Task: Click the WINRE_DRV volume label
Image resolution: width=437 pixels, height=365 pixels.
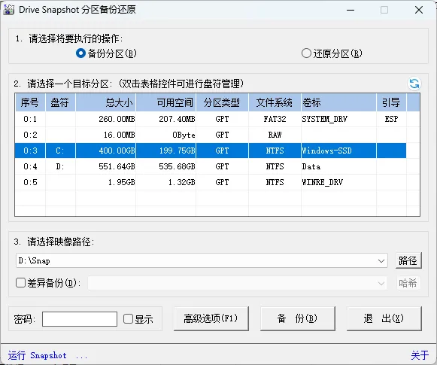Action: [323, 182]
